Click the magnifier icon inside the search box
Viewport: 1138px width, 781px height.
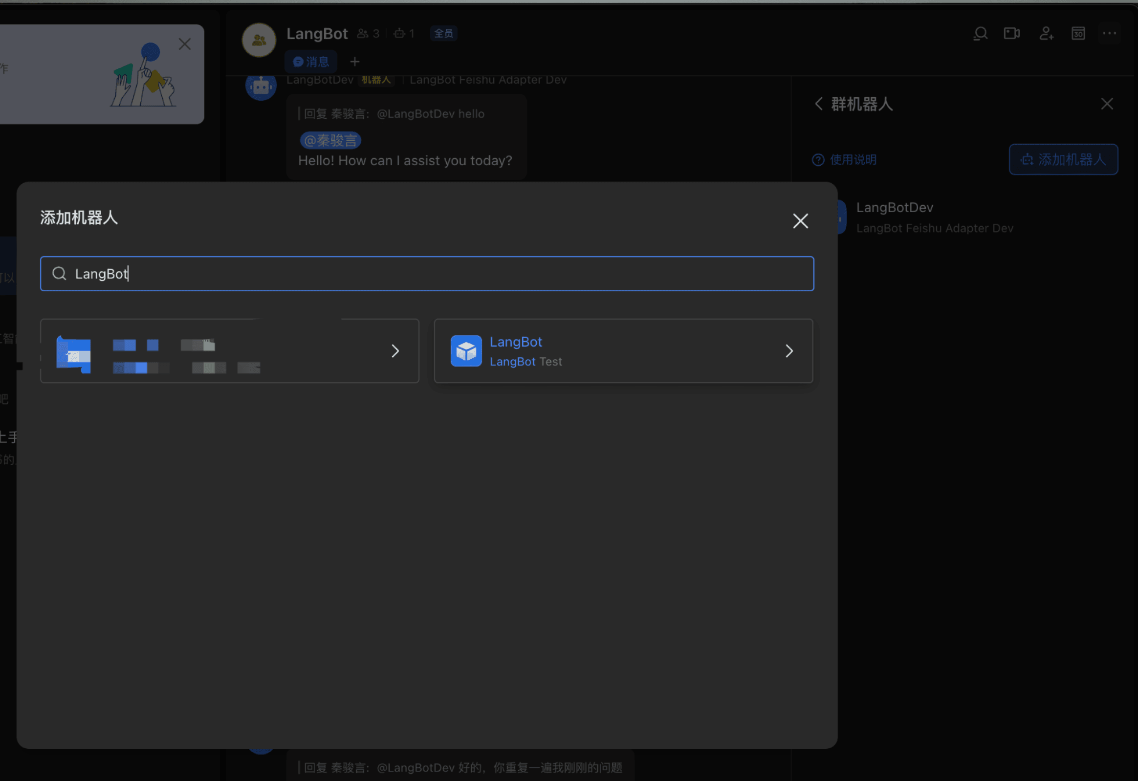click(59, 273)
